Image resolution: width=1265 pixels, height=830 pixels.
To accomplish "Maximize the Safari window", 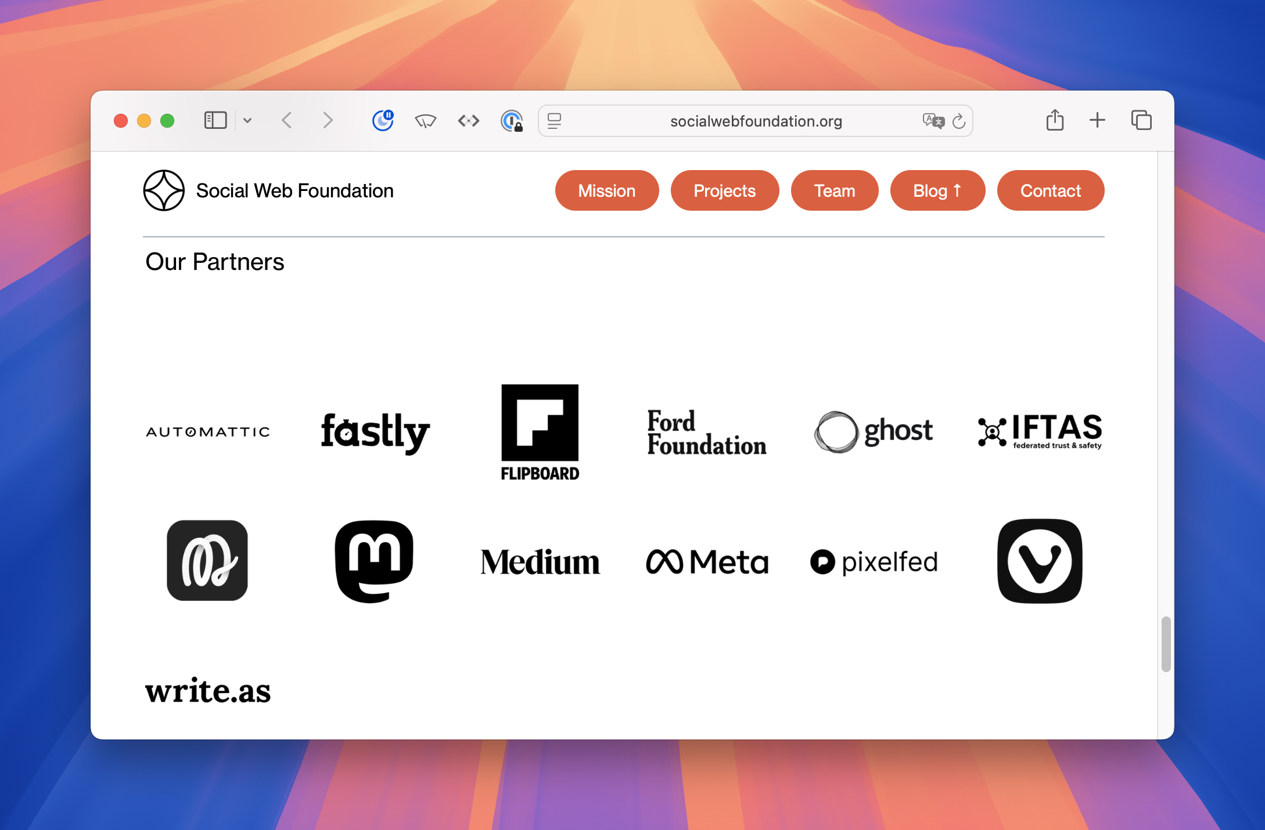I will (167, 121).
